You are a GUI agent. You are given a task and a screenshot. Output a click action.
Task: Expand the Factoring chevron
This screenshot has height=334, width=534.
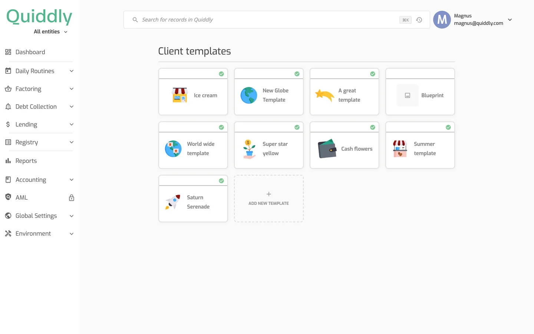(x=72, y=89)
